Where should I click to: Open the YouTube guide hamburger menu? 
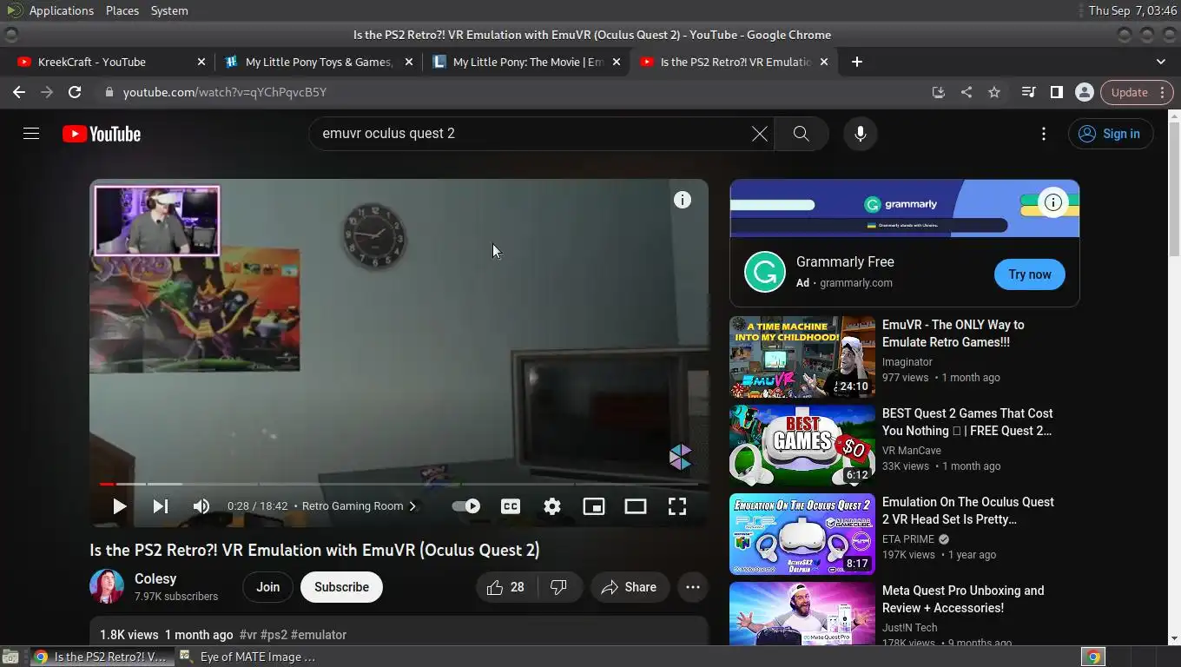(31, 134)
